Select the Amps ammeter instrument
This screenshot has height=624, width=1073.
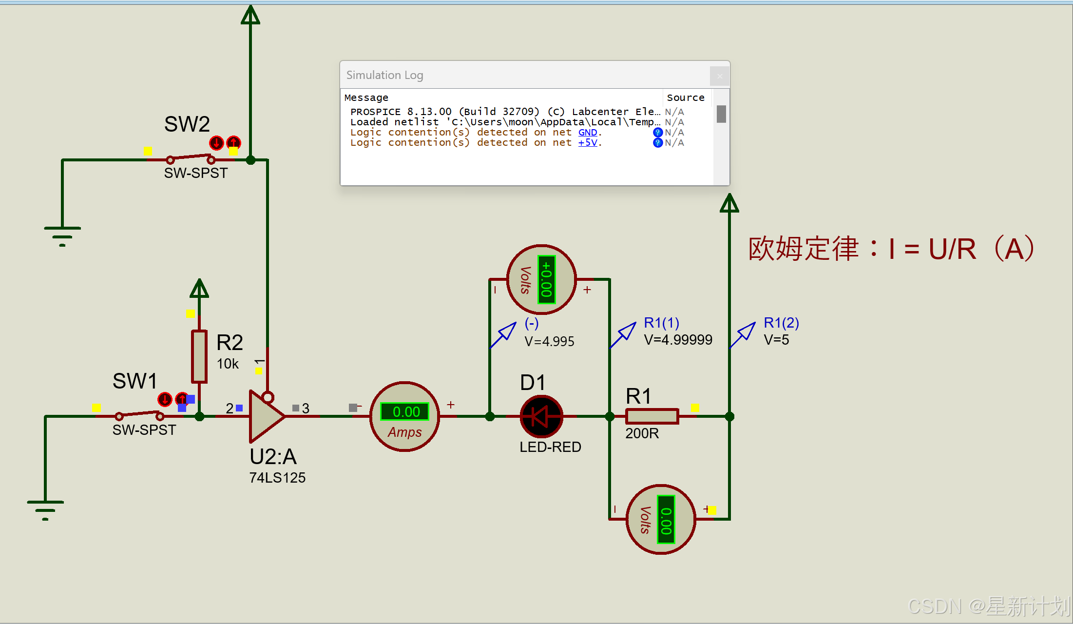click(x=404, y=416)
